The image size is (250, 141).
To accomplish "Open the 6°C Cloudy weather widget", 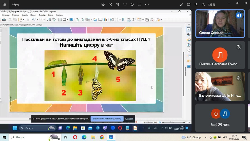I will [x=191, y=137].
